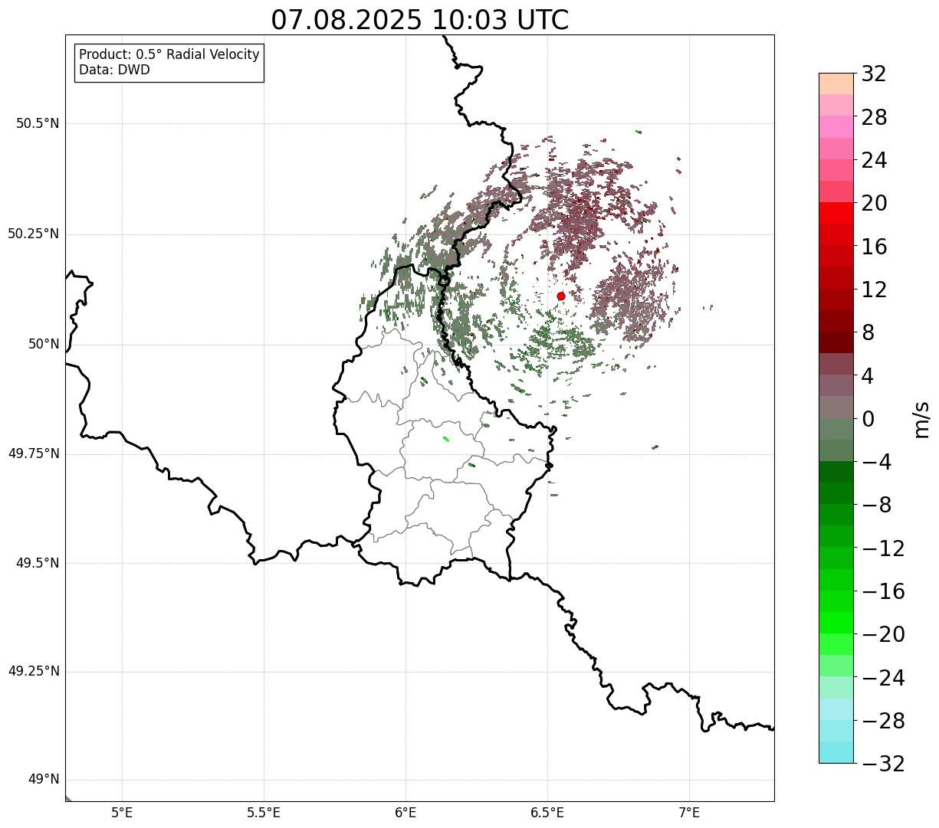
Task: Click the colorbar tick label 28
Action: click(874, 118)
